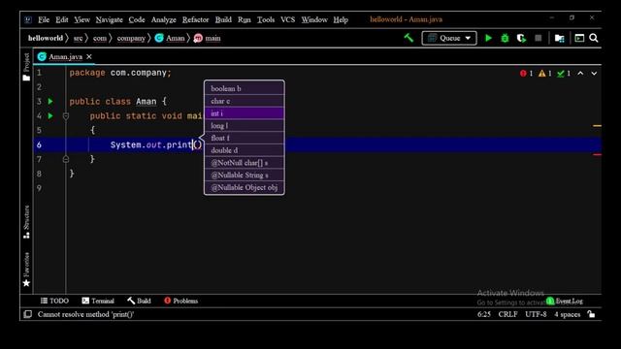Open the Help menu
Image resolution: width=621 pixels, height=349 pixels.
click(341, 19)
